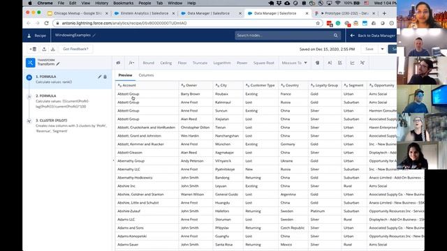This screenshot has height=251, width=447.
Task: Click the blue Transform node icon
Action: click(31, 63)
